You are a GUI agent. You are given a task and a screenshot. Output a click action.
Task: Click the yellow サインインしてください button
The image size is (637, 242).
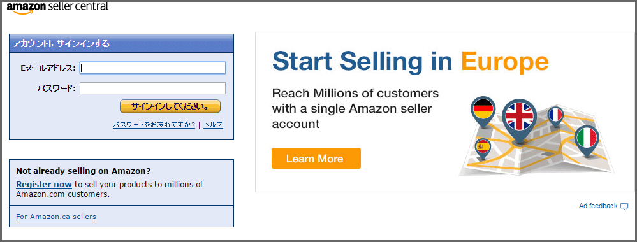pos(170,106)
